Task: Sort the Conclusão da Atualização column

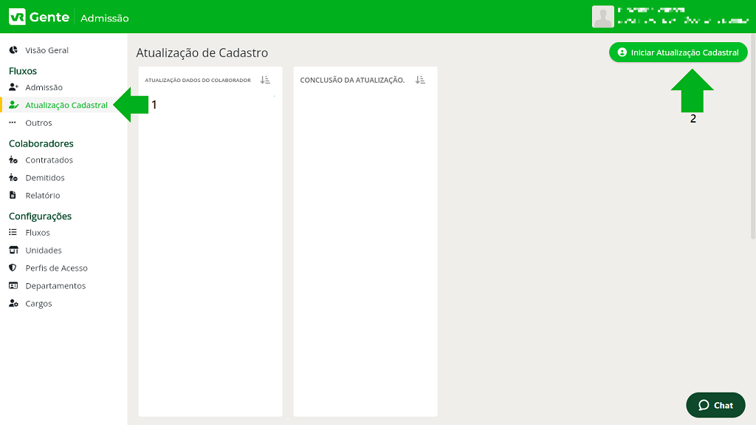Action: (x=420, y=80)
